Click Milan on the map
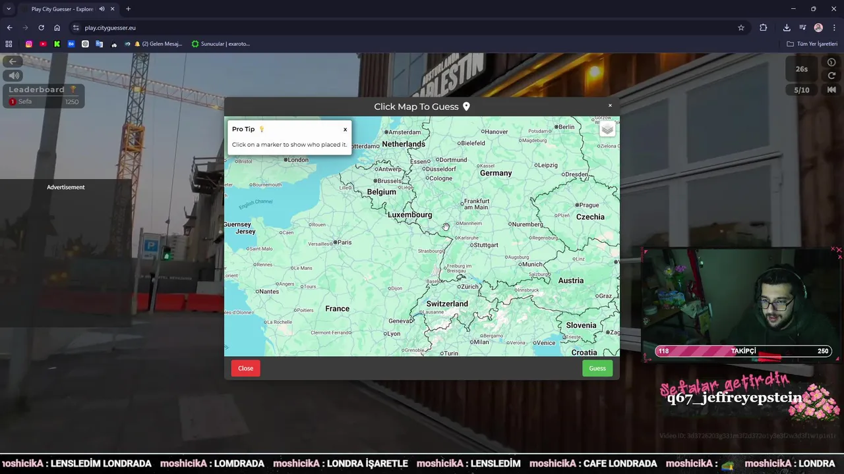Image resolution: width=844 pixels, height=474 pixels. [479, 342]
